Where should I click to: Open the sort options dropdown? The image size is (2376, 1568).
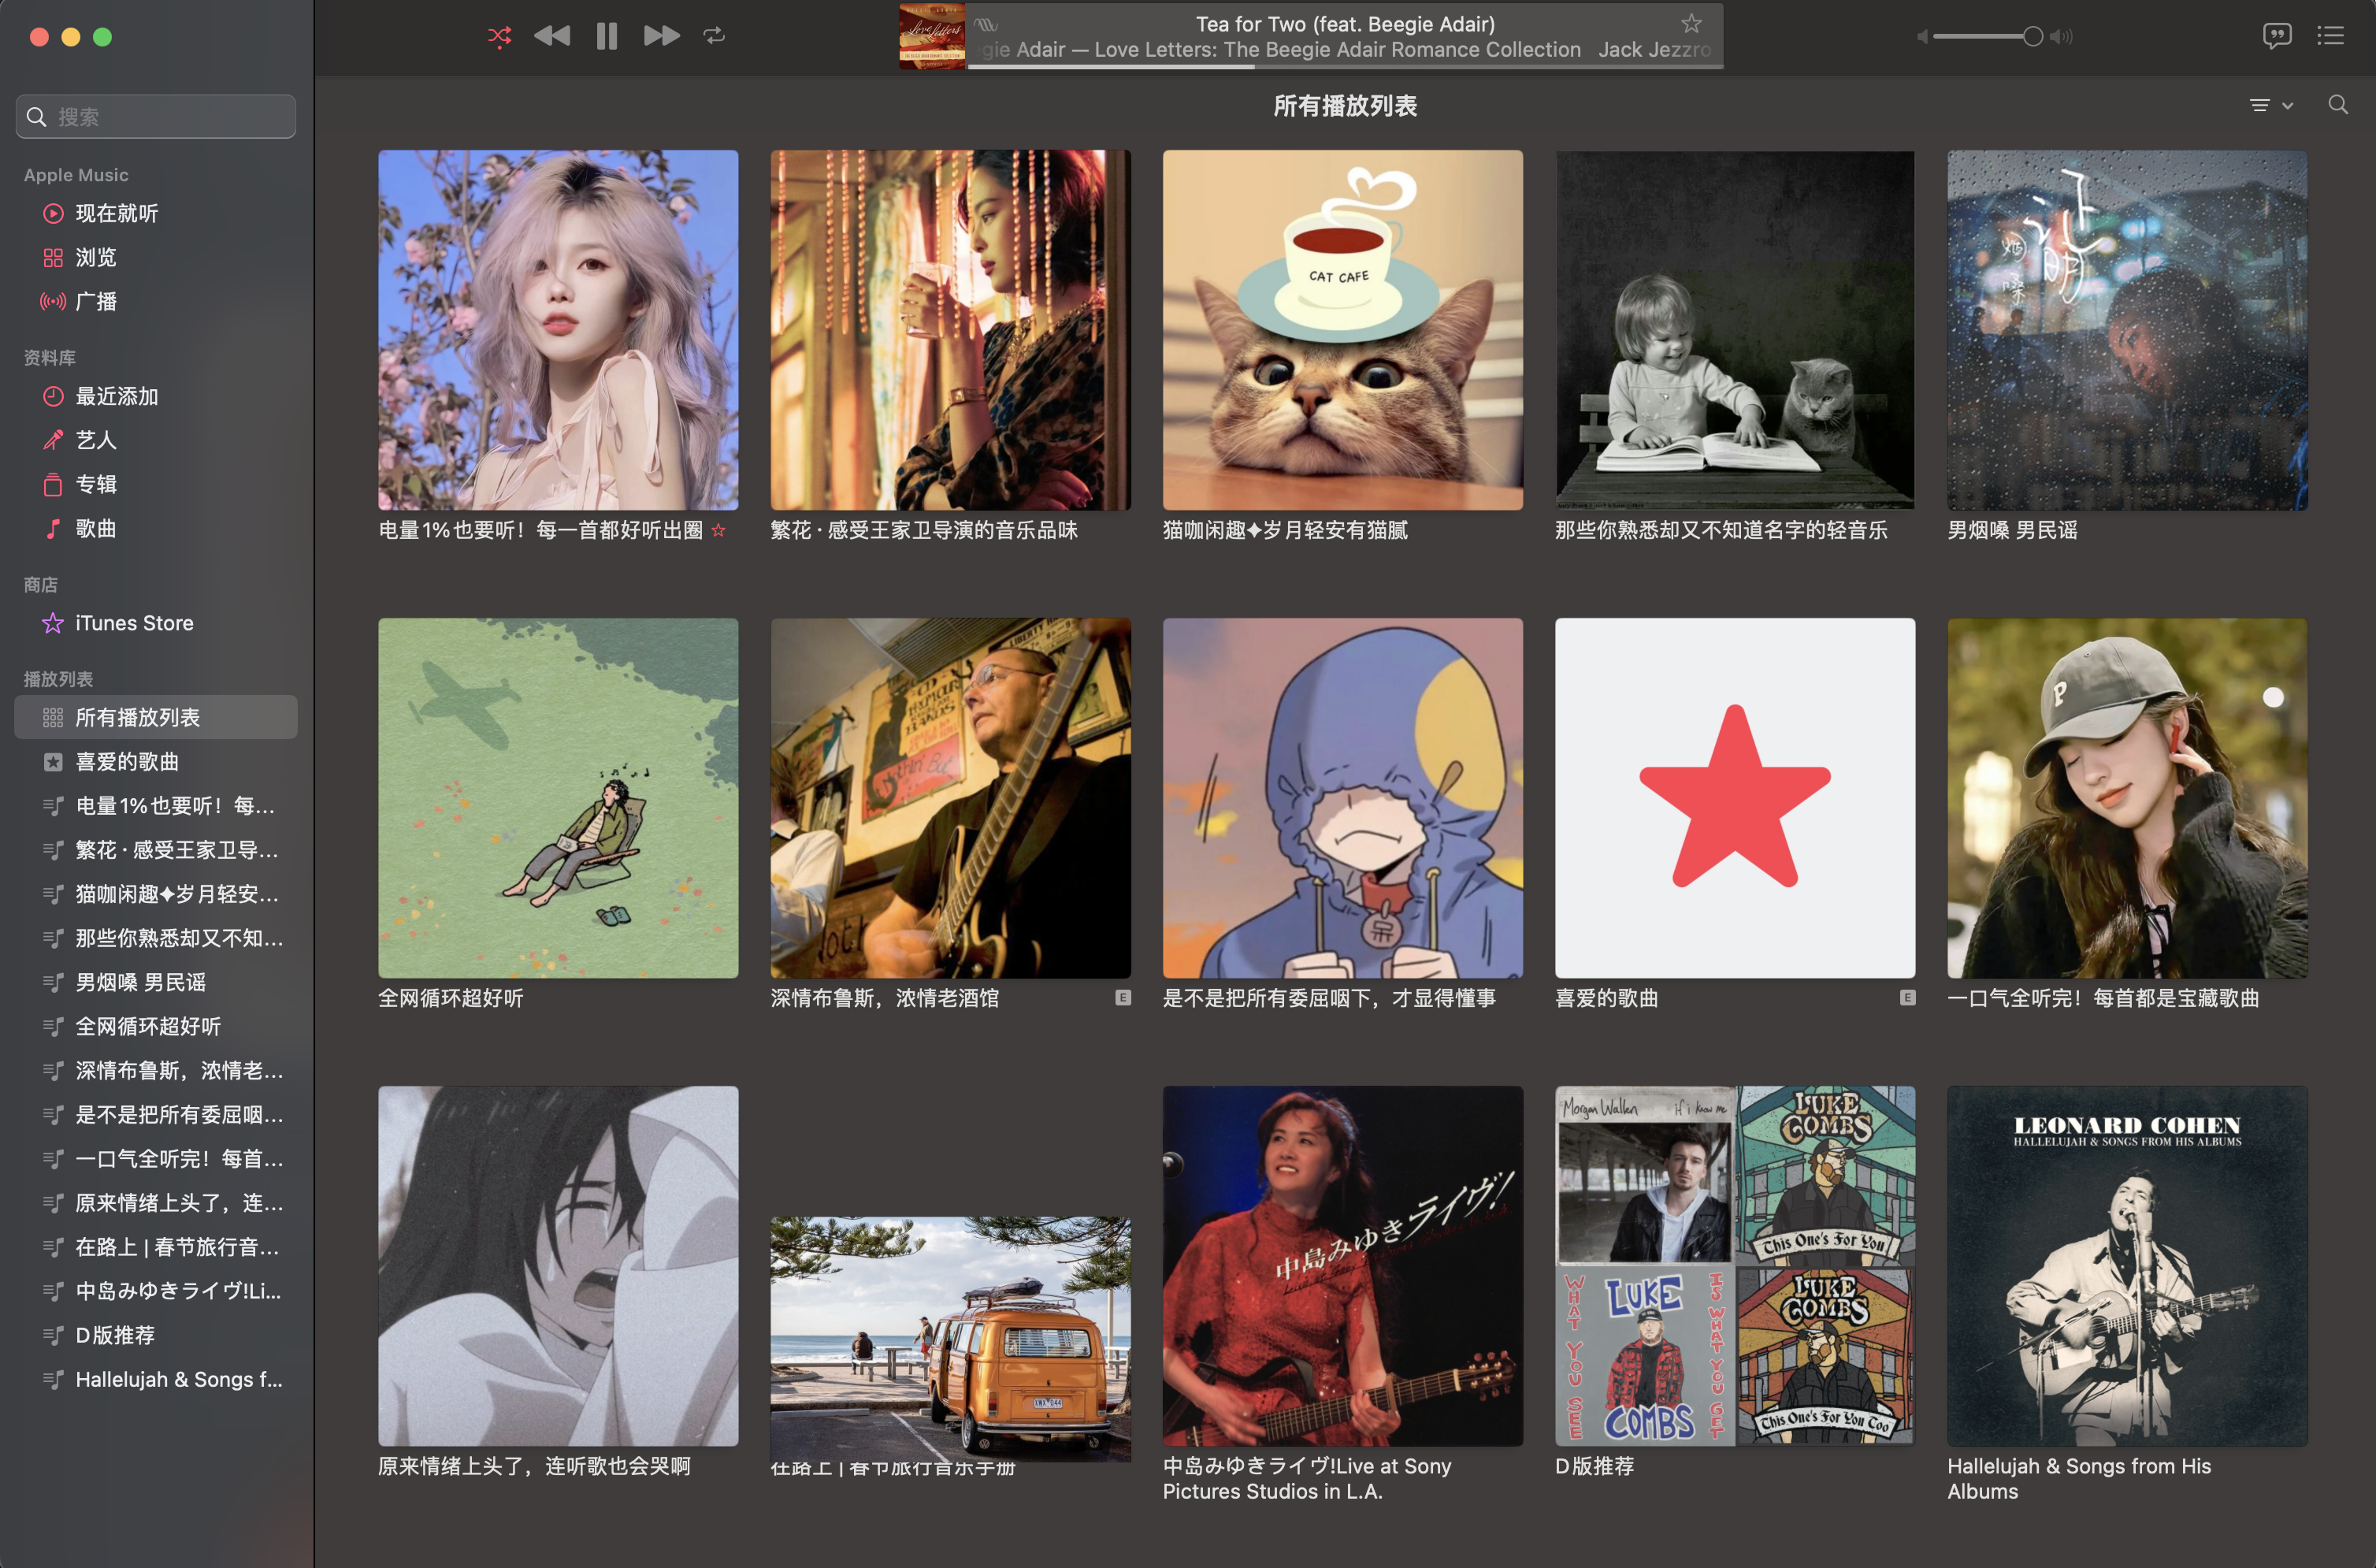(2270, 105)
